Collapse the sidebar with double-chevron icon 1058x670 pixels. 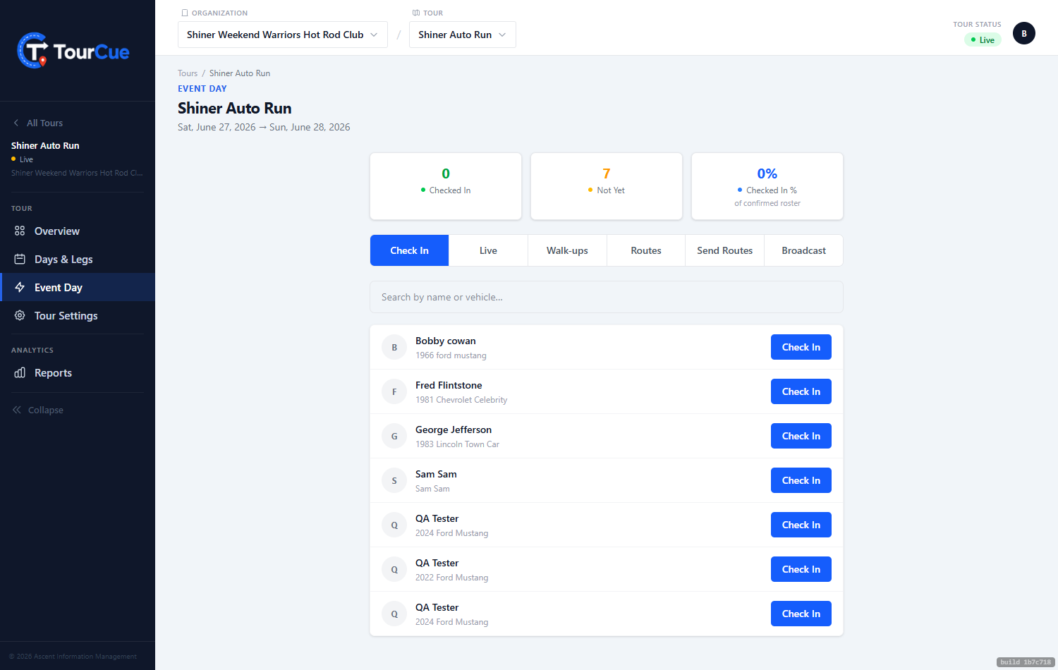[17, 410]
